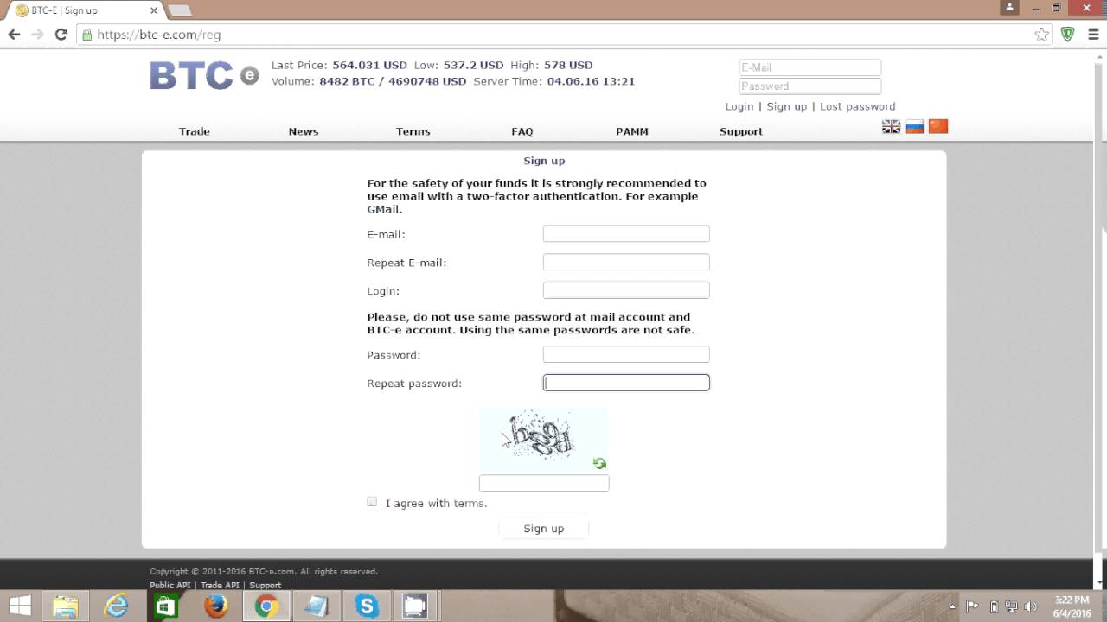Go back in the browser
The image size is (1107, 622).
14,35
